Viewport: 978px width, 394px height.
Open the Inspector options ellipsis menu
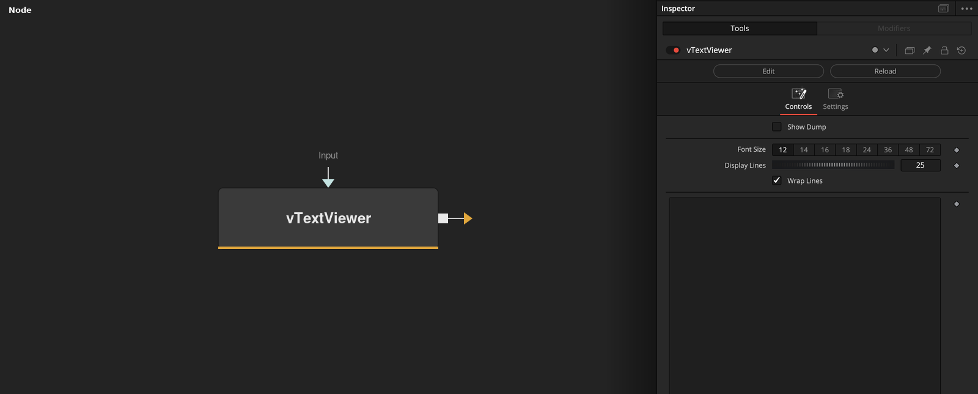(x=966, y=9)
